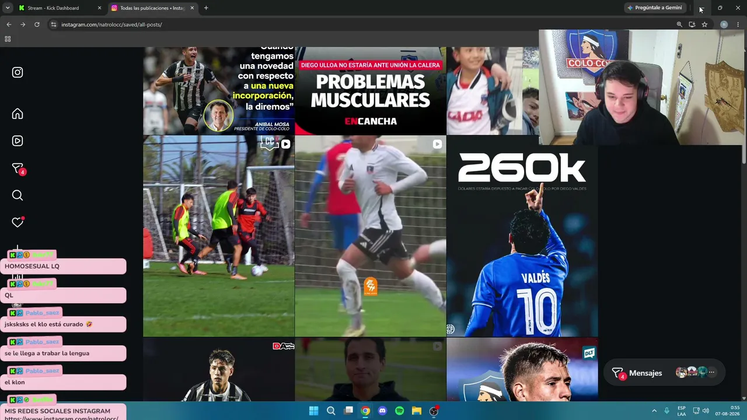Open the Windows Start menu
Image resolution: width=747 pixels, height=420 pixels.
click(x=313, y=411)
